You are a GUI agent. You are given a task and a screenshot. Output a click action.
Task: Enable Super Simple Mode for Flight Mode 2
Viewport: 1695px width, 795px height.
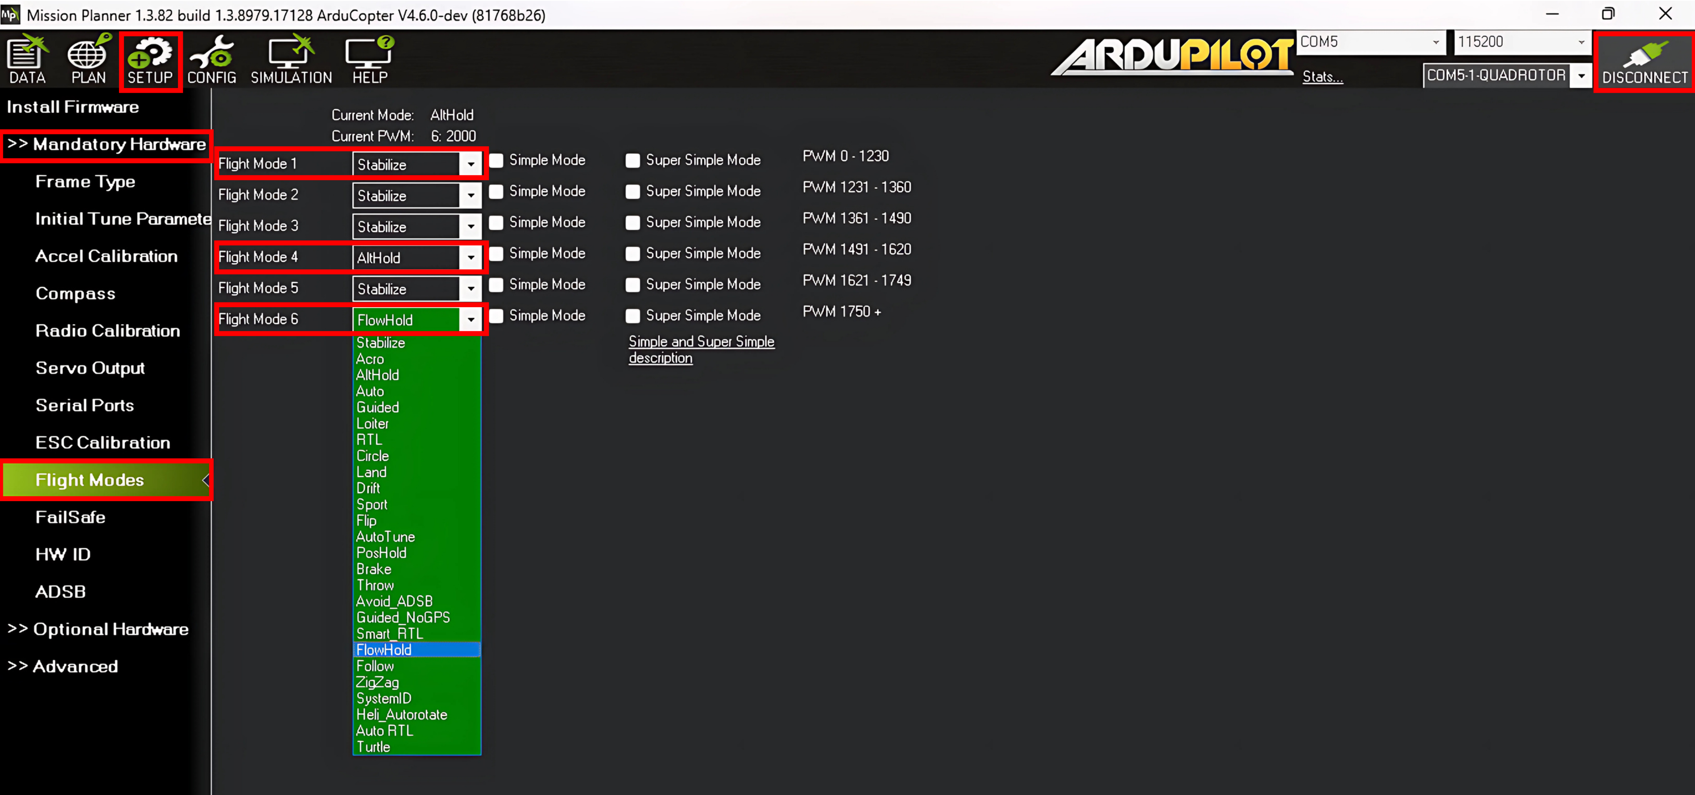click(633, 191)
